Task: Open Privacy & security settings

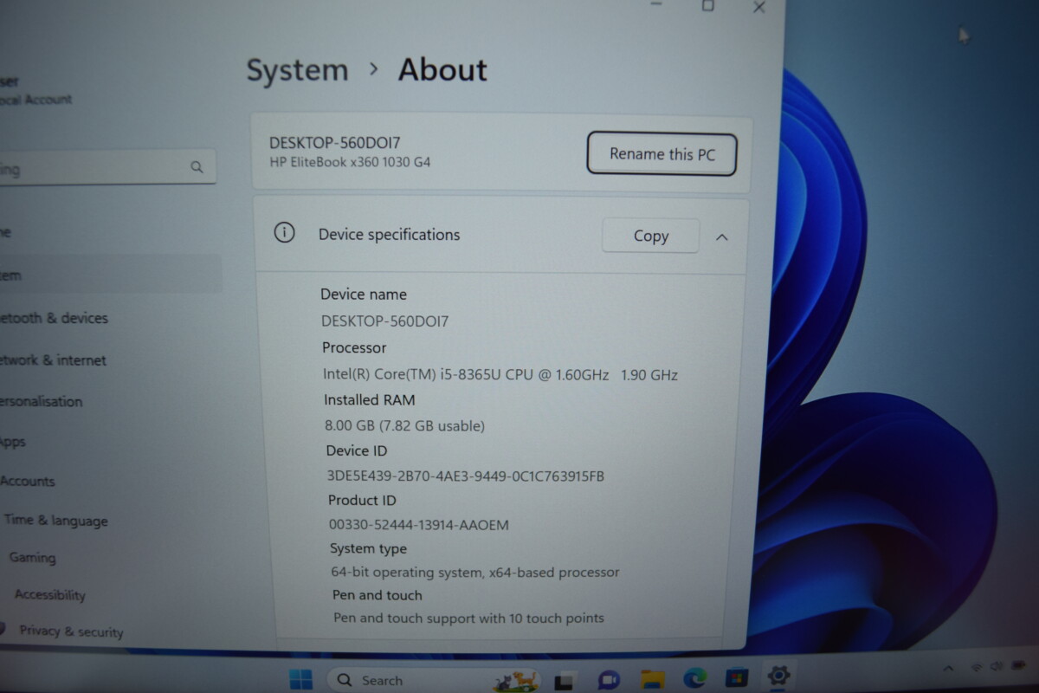Action: [x=71, y=631]
